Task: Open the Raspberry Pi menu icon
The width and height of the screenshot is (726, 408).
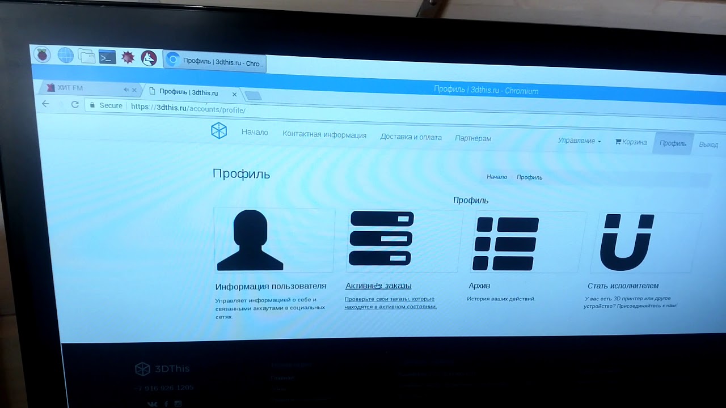Action: [x=42, y=54]
